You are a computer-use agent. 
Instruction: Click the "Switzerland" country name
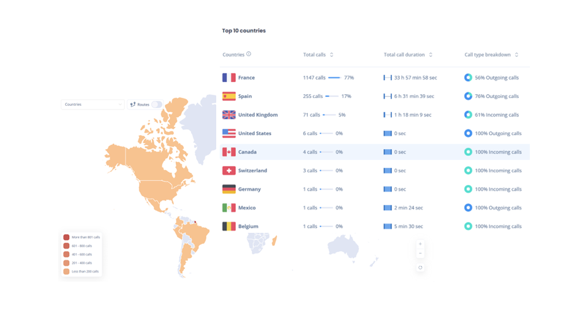coord(253,170)
